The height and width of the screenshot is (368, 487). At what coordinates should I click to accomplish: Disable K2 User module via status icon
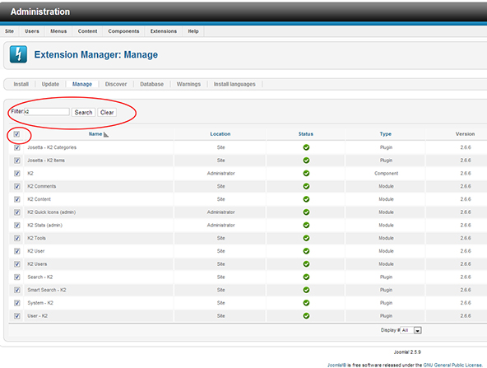[306, 251]
